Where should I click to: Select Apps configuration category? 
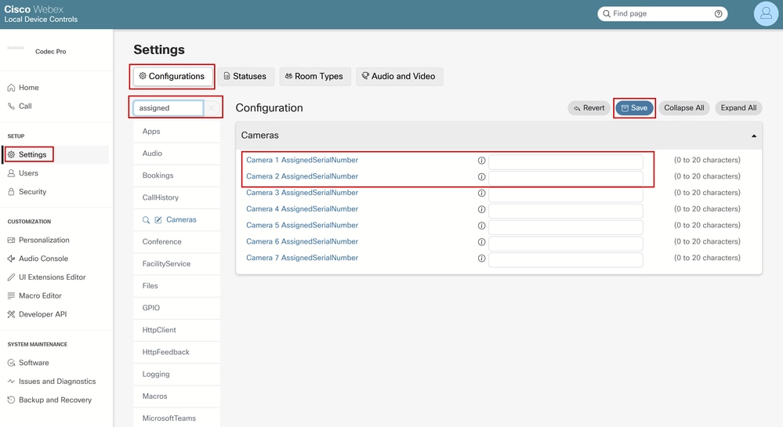click(x=177, y=132)
